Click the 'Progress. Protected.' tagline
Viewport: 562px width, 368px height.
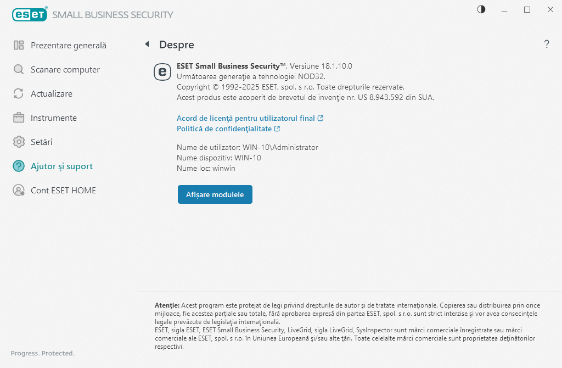tap(43, 353)
